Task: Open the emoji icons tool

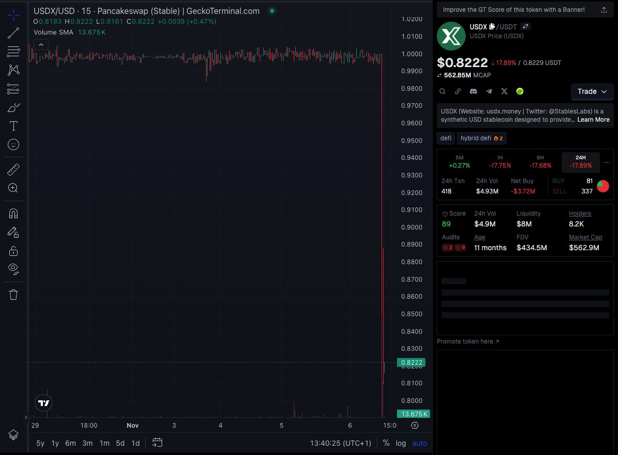Action: [13, 144]
